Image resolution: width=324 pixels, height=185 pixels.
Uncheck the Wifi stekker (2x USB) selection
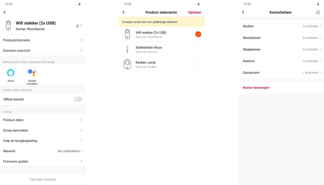point(198,34)
